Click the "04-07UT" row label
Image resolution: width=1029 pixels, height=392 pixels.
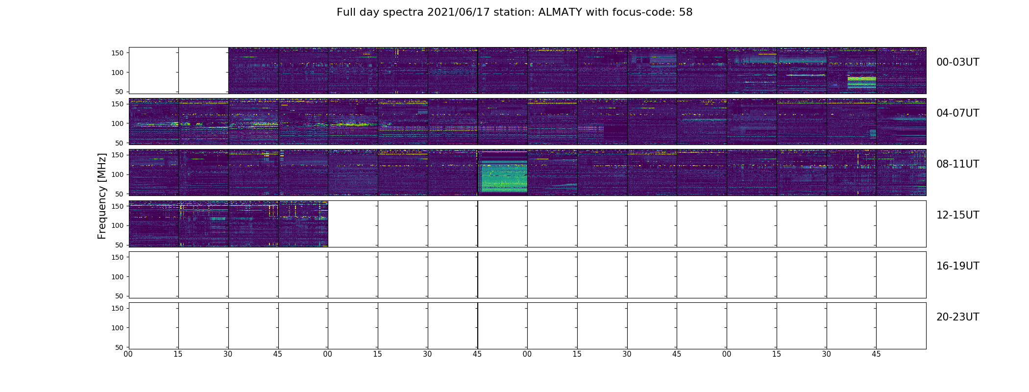click(x=957, y=113)
